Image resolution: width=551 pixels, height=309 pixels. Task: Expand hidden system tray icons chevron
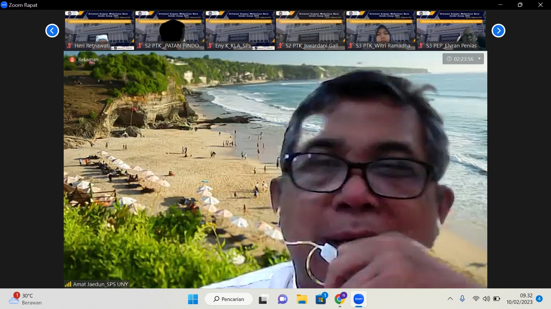(450, 299)
